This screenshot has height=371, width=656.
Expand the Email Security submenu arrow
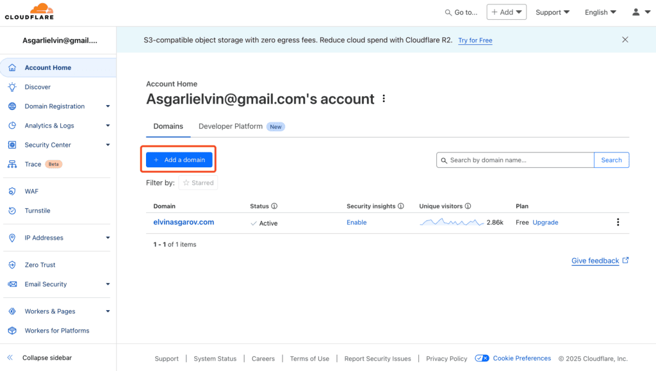(x=108, y=284)
